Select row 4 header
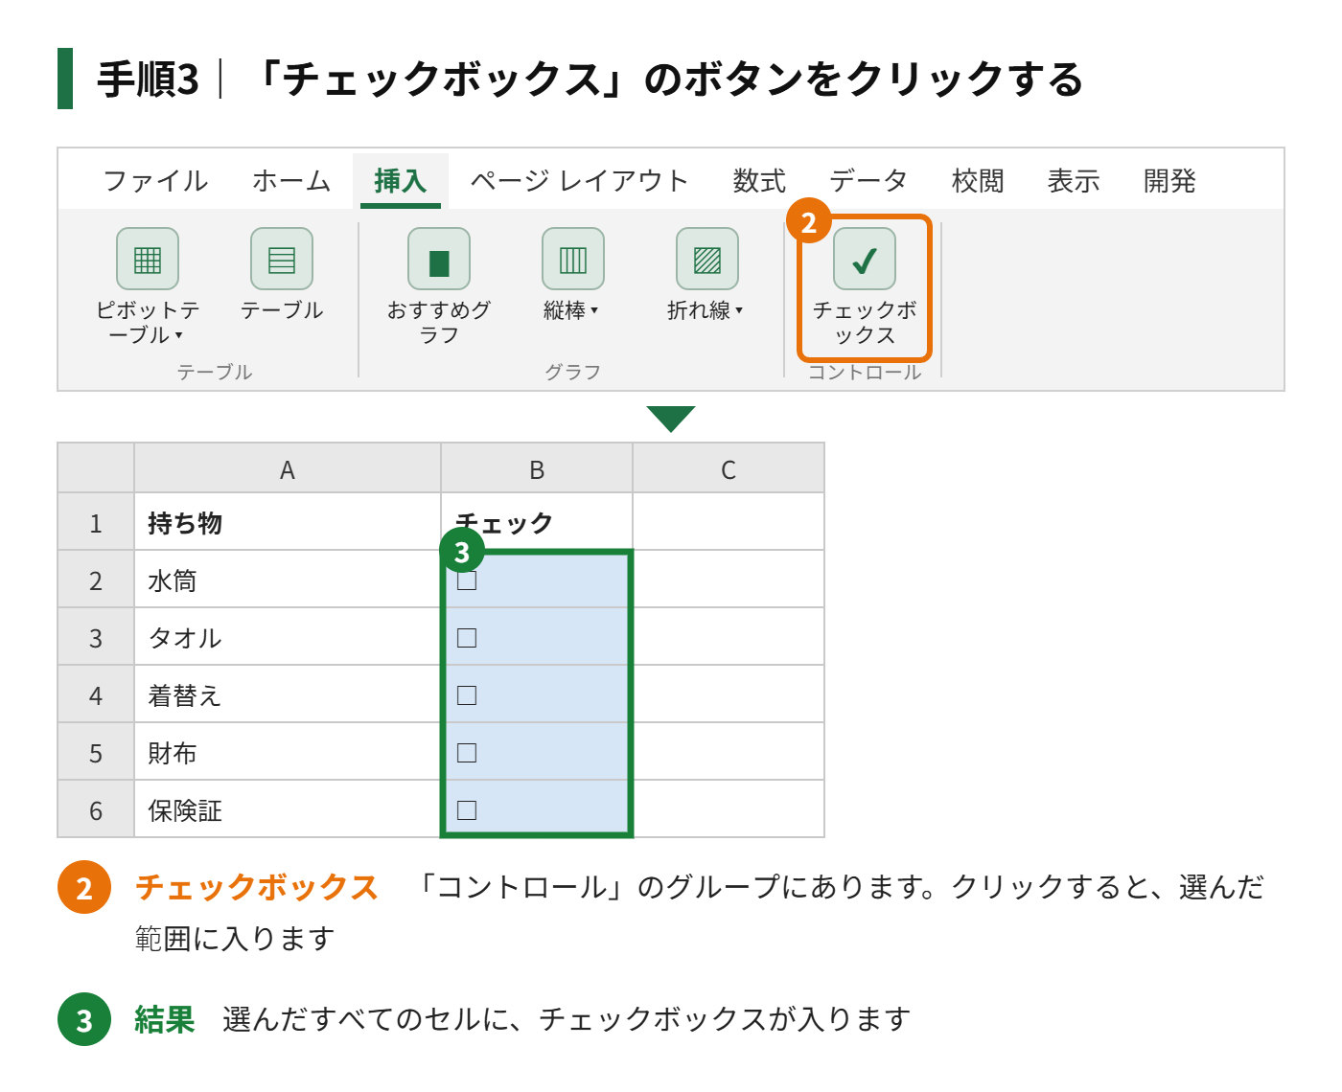Image resolution: width=1342 pixels, height=1092 pixels. point(96,694)
